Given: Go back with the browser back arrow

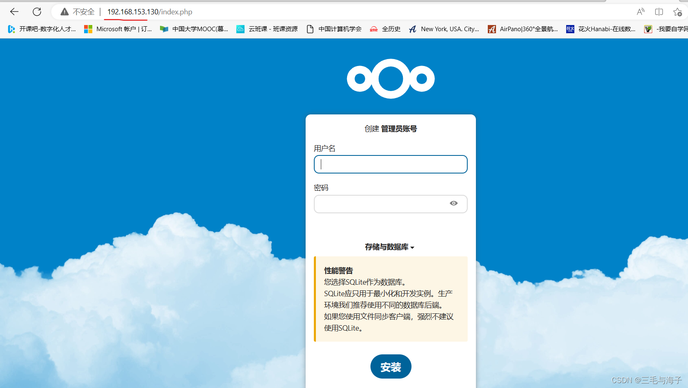Looking at the screenshot, I should 14,12.
